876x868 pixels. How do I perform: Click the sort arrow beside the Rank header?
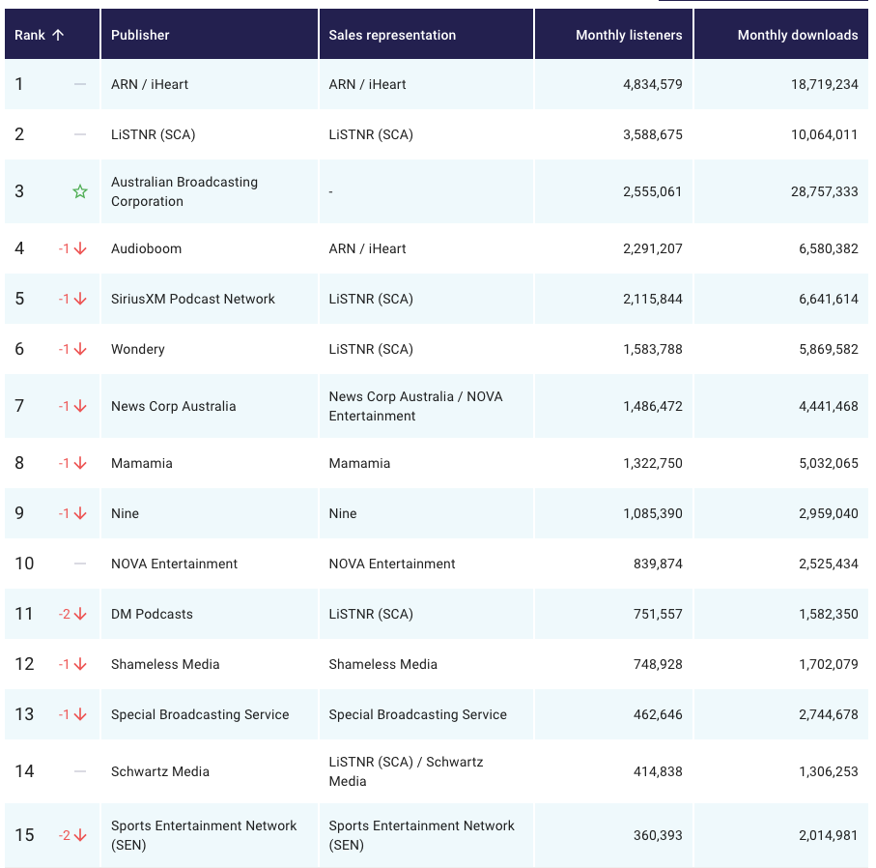coord(58,35)
